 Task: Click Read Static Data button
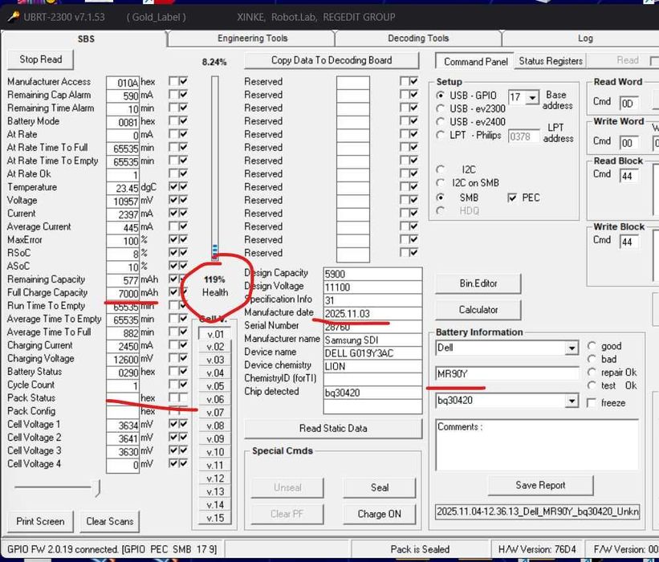point(333,429)
